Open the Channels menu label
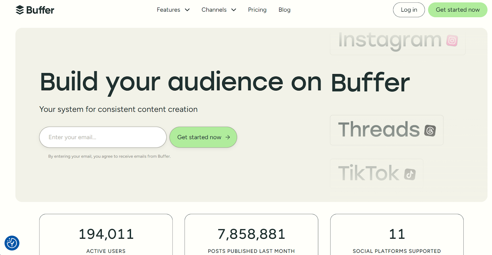Screen dimensions: 492x255 pos(214,10)
